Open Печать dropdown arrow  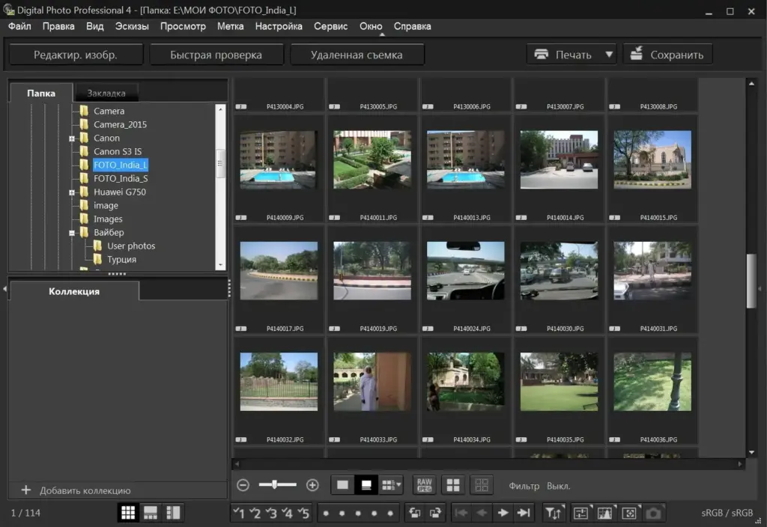[609, 54]
